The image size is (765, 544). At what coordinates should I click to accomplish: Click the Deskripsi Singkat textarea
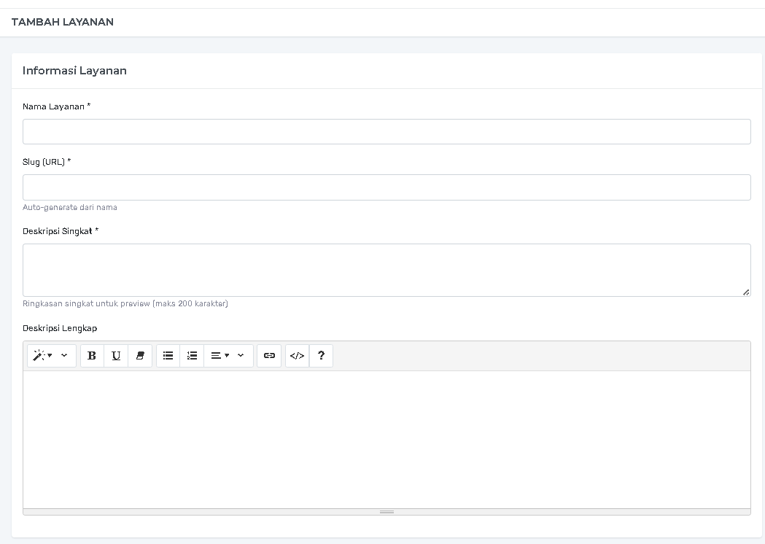tap(387, 270)
